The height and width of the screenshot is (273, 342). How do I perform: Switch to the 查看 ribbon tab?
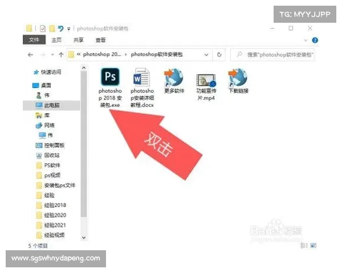coord(100,40)
